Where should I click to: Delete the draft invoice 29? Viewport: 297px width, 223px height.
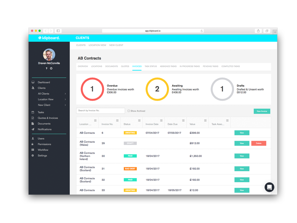point(258,143)
